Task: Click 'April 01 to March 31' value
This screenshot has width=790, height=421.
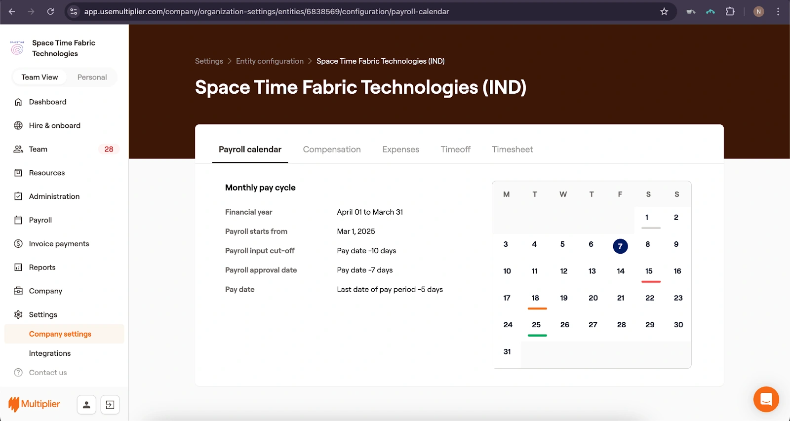Action: (370, 212)
